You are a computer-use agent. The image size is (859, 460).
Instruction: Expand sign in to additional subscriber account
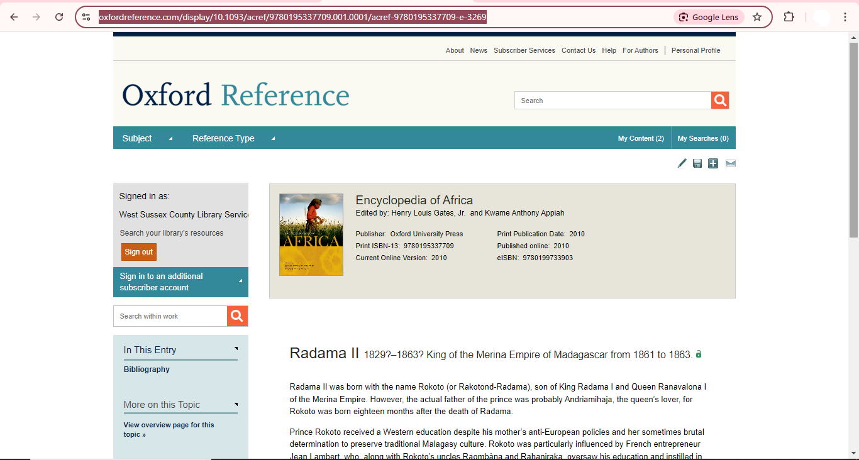click(180, 282)
